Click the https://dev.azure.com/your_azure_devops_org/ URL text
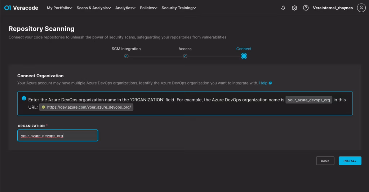Viewport: 369px width, 192px height. [89, 107]
